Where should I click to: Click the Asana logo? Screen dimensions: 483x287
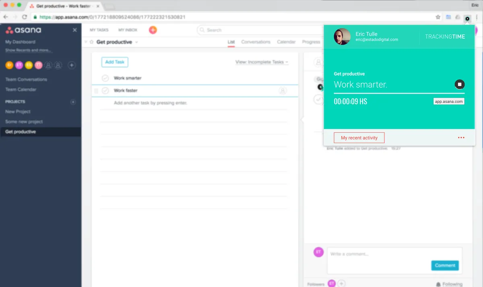point(23,30)
